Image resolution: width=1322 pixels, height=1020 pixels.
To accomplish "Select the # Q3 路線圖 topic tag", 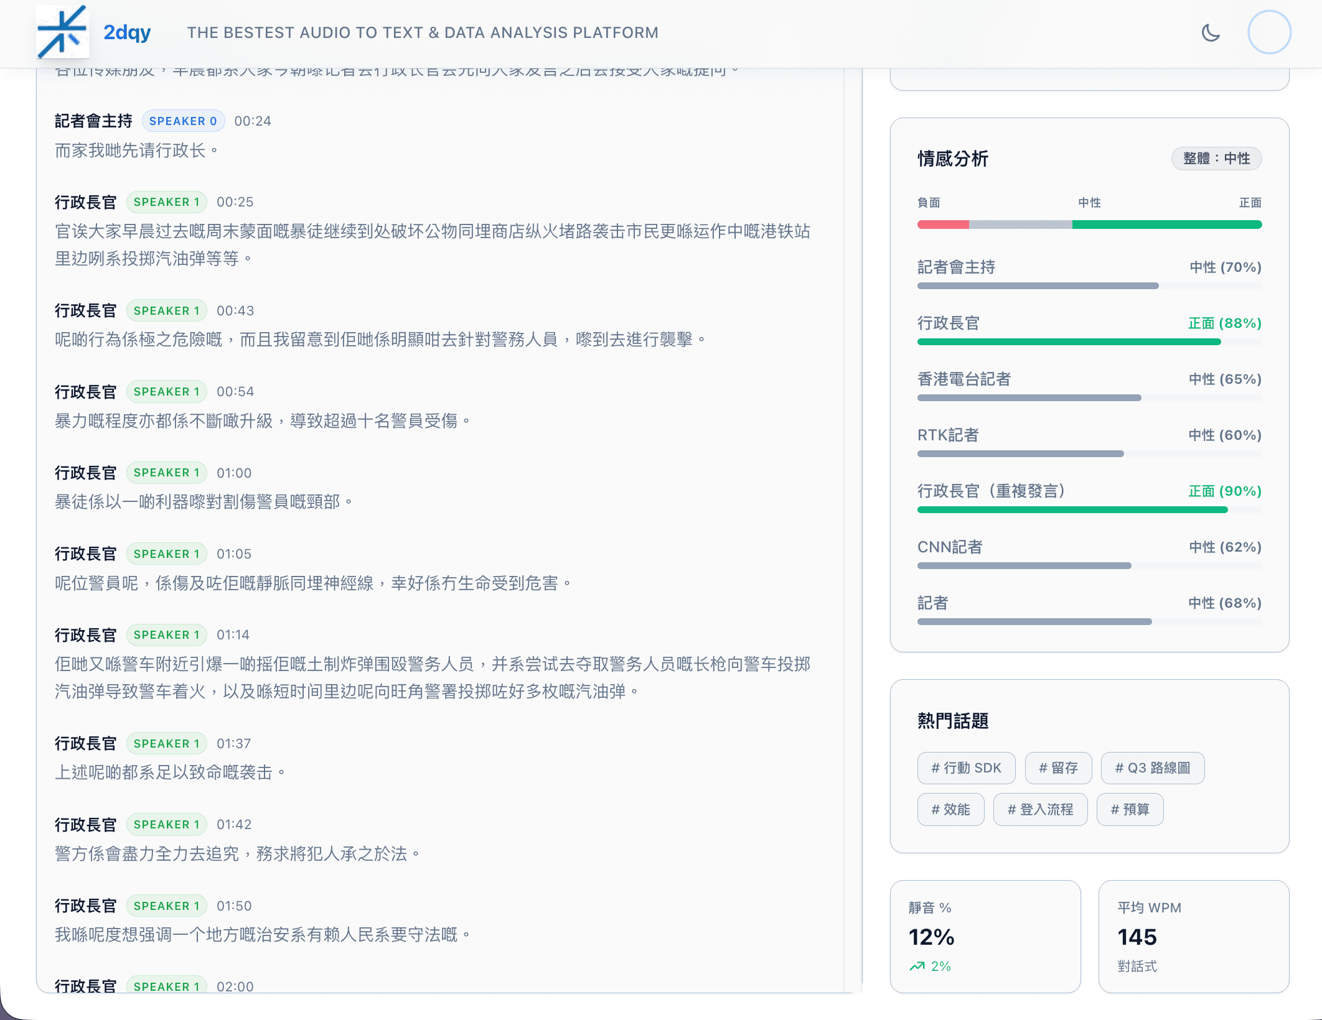I will point(1153,768).
